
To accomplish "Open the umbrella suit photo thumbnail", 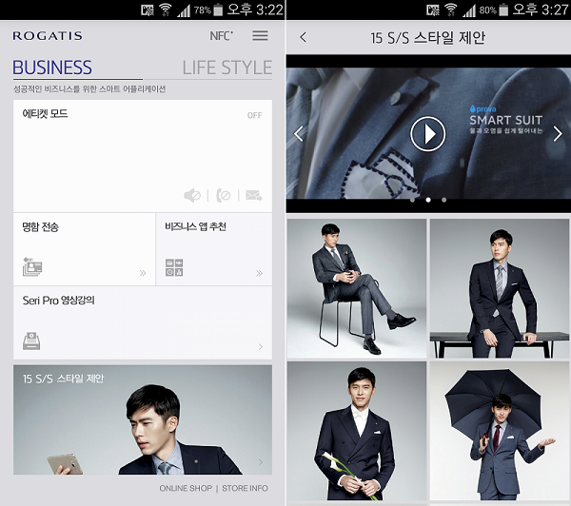I will [x=500, y=430].
